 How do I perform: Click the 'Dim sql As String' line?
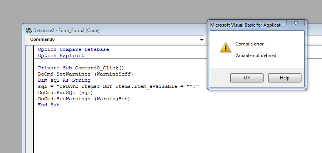(x=64, y=80)
